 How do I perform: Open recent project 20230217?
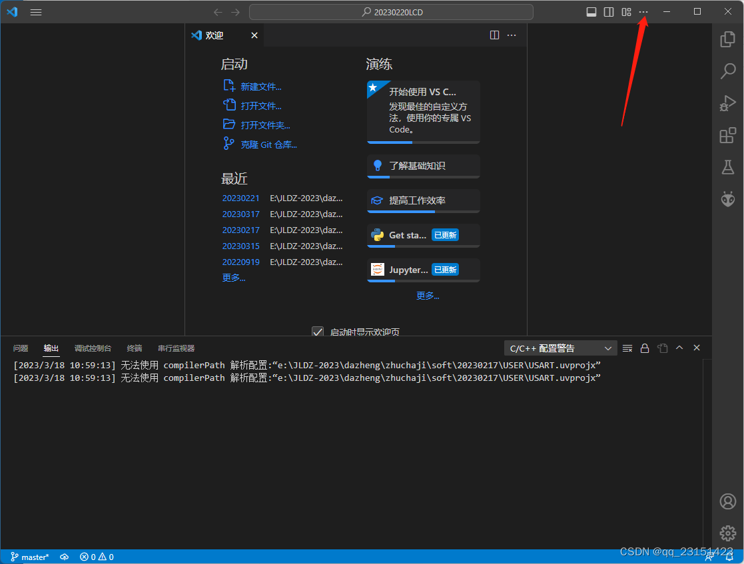[240, 230]
